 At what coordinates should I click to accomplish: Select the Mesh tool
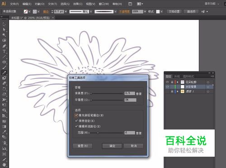(x=4, y=121)
